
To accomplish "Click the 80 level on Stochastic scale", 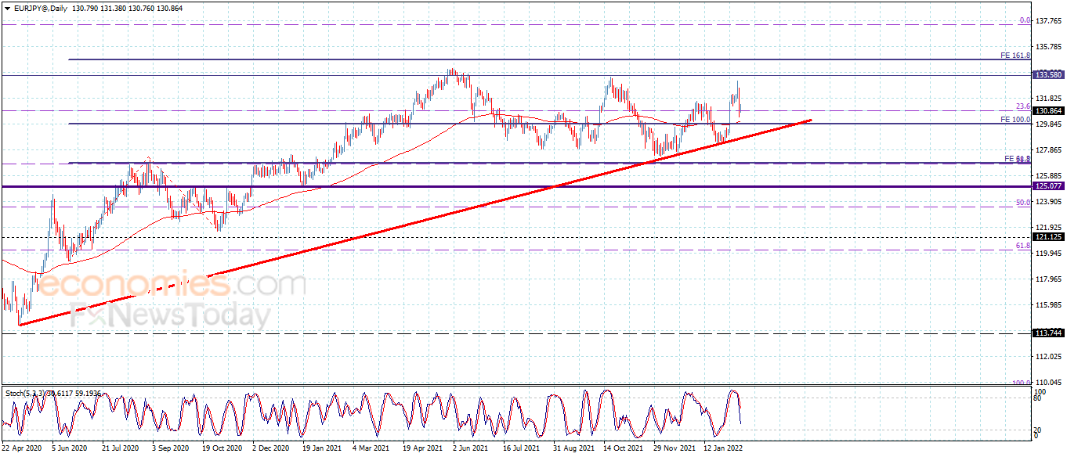I will [x=1039, y=398].
